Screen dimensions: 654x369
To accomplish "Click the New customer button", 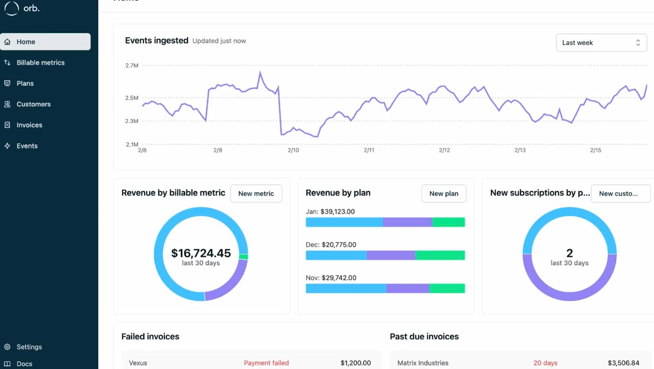I will coord(620,193).
